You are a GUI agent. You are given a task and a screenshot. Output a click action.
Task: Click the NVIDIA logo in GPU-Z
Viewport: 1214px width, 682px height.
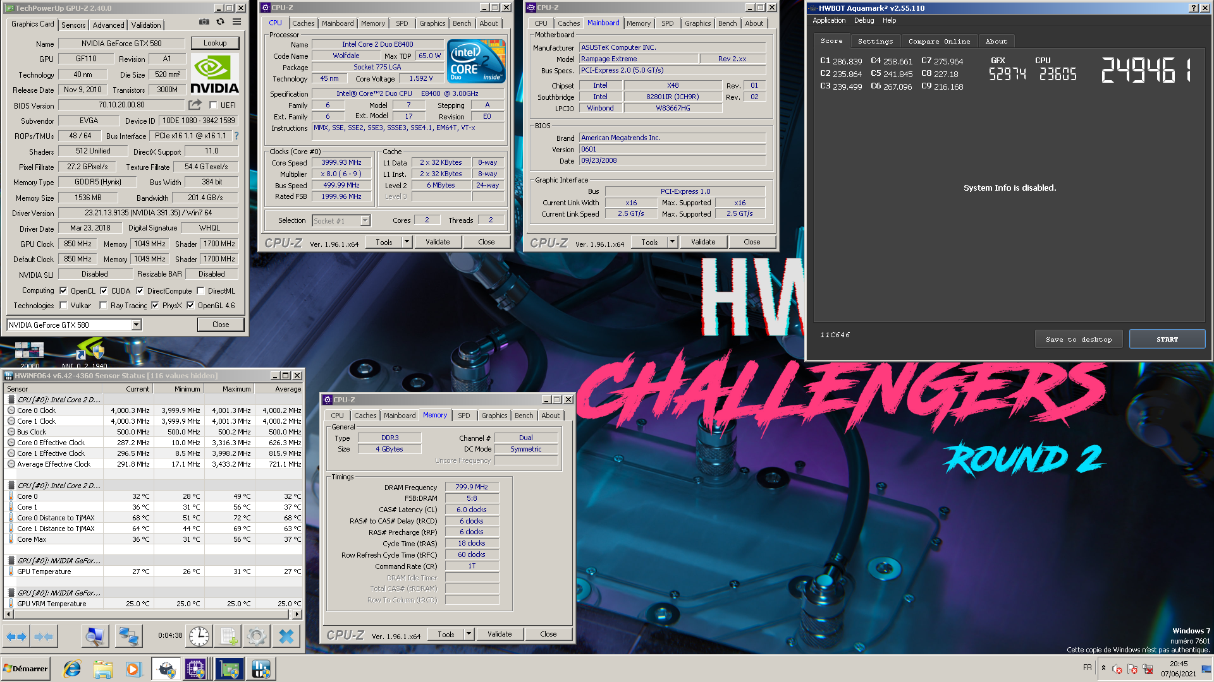point(215,75)
